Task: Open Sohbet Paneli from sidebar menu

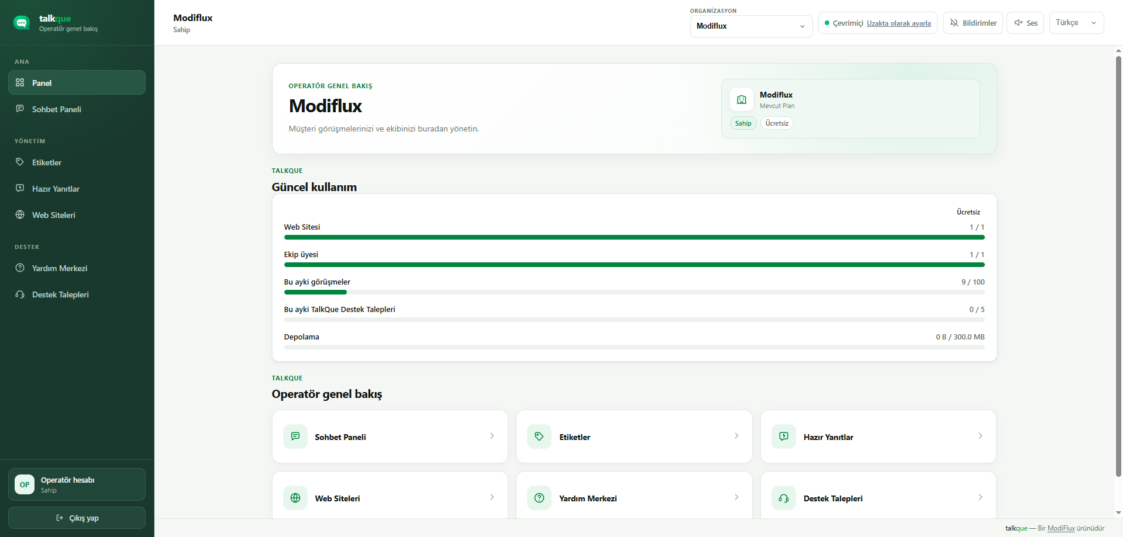Action: (77, 109)
